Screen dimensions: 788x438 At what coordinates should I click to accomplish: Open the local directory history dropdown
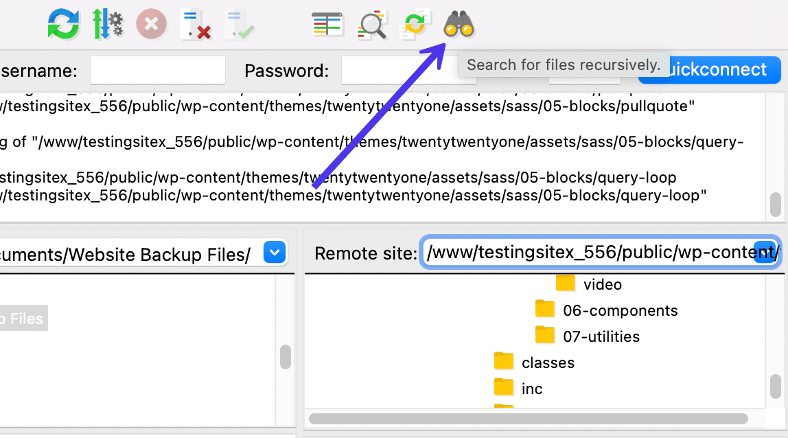(x=274, y=252)
